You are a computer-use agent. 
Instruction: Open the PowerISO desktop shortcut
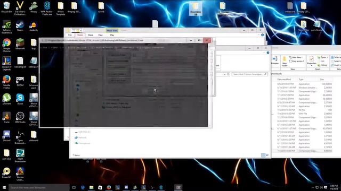7,173
